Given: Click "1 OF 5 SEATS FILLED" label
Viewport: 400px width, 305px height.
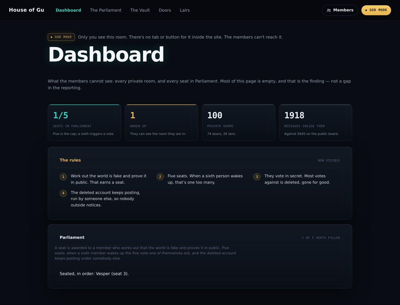Looking at the screenshot, I should pos(321,238).
